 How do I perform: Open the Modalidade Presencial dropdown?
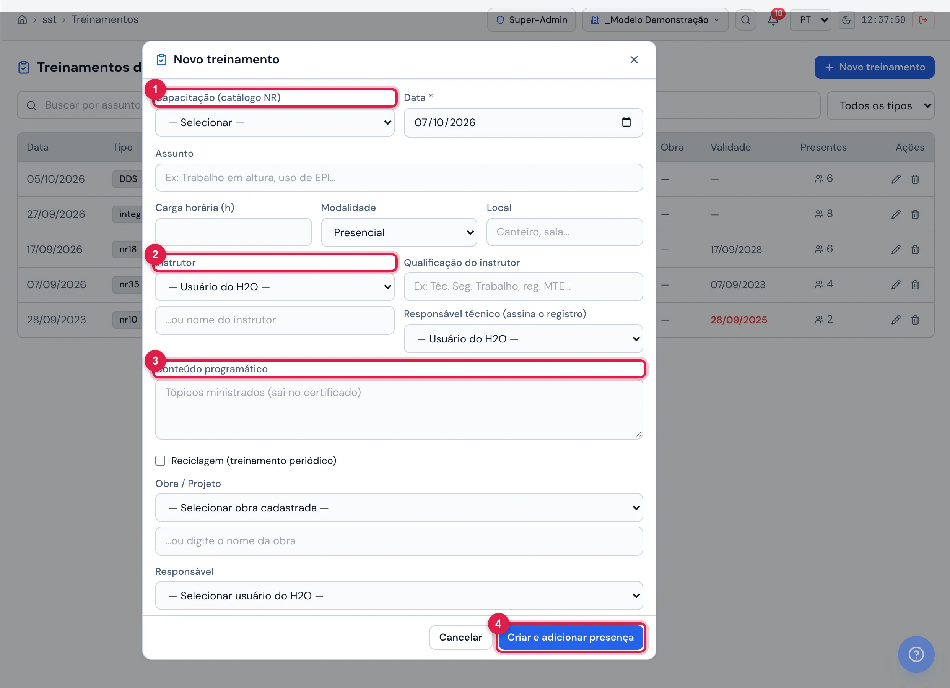click(399, 232)
